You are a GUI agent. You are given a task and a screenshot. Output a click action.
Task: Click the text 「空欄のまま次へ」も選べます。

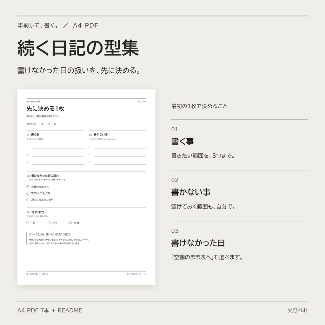207,257
